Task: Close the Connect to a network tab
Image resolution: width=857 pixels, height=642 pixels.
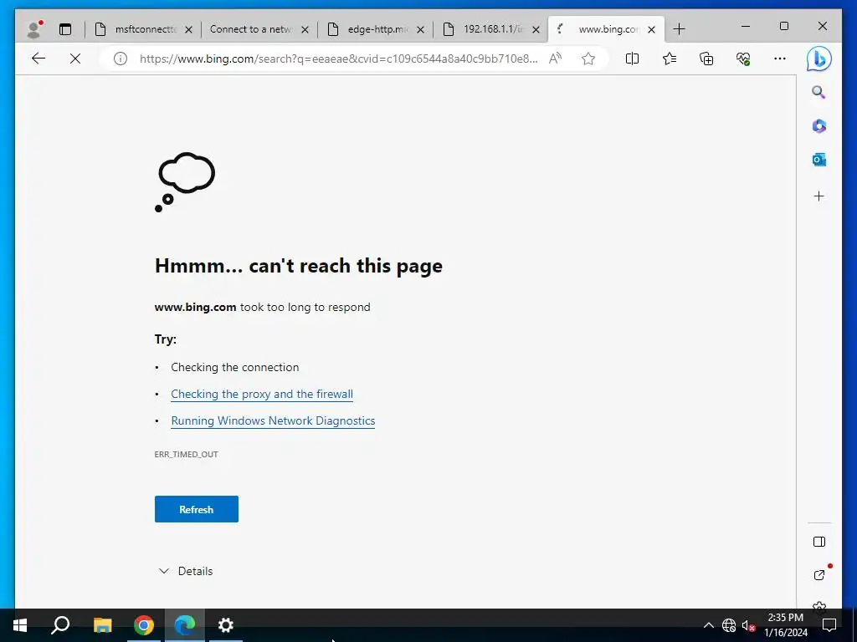Action: click(x=305, y=30)
